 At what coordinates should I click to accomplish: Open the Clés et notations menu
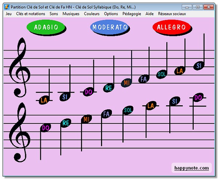[x=31, y=14]
